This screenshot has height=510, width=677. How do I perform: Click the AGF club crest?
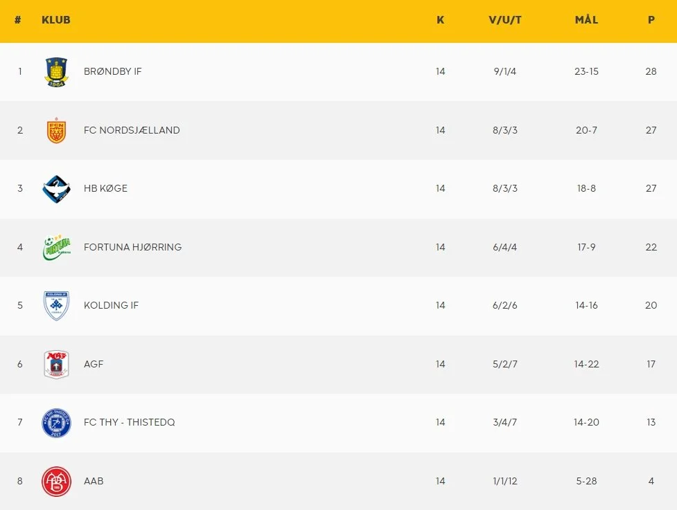[x=57, y=364]
